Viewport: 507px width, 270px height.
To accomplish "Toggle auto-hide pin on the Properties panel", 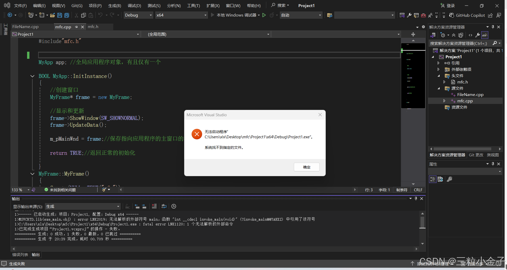I will [493, 164].
